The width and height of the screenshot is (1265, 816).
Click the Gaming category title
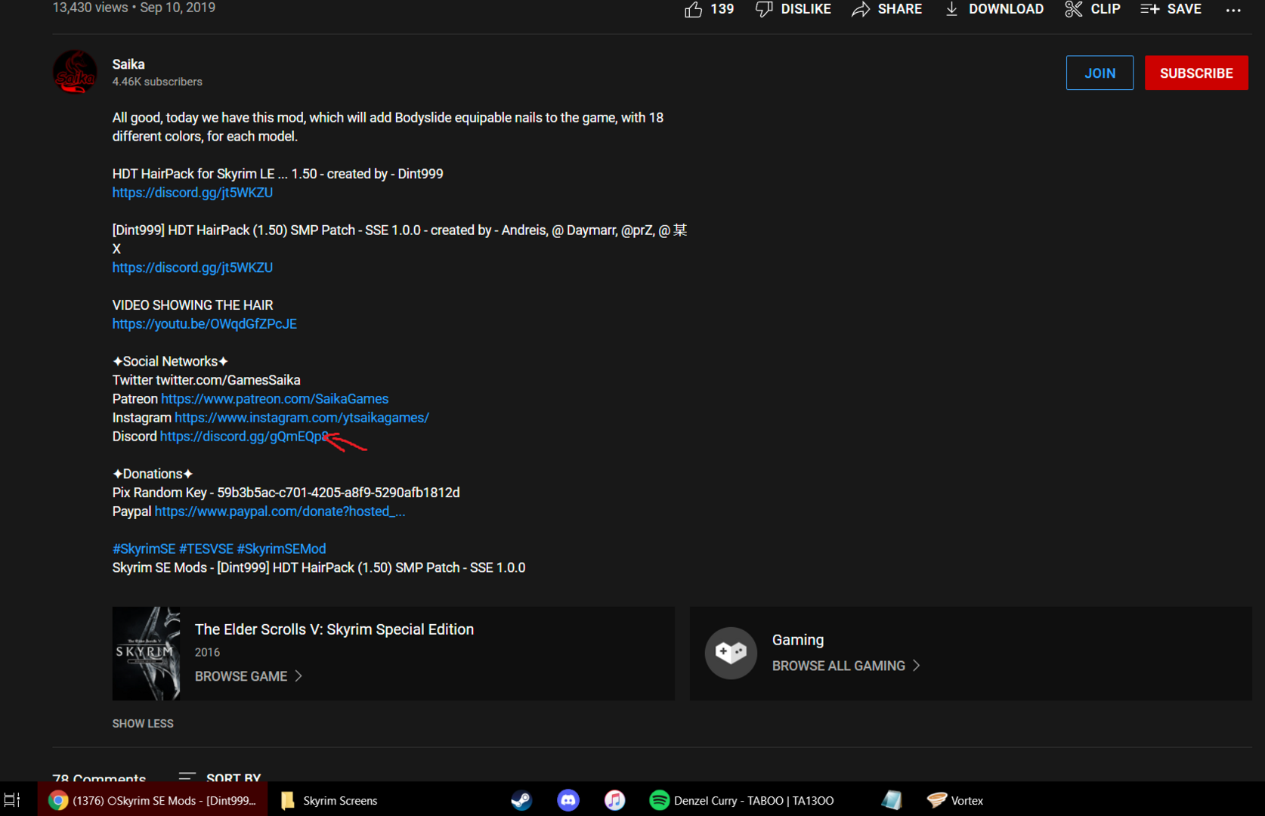tap(798, 640)
